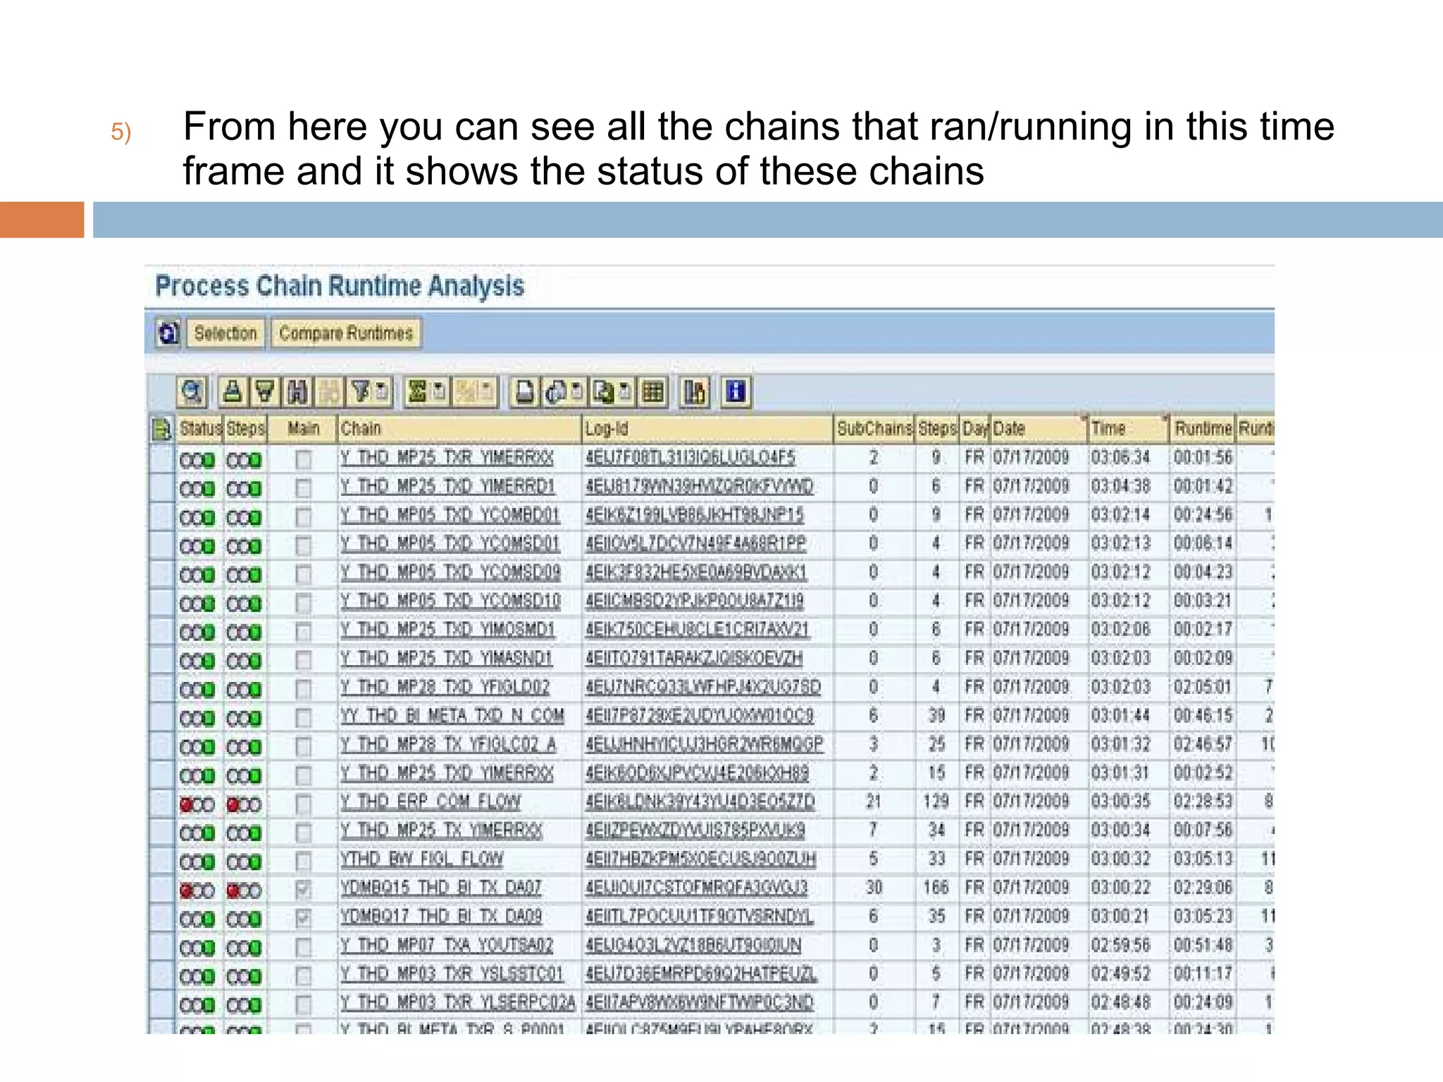Click the Runtime column header
The height and width of the screenshot is (1082, 1443).
tap(1203, 428)
